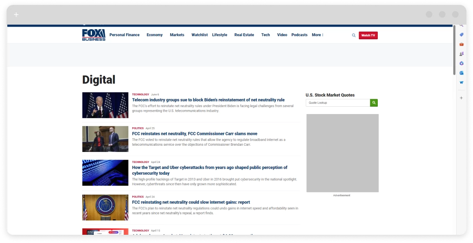The width and height of the screenshot is (473, 243).
Task: Click the Fox Business logo
Action: [x=94, y=35]
